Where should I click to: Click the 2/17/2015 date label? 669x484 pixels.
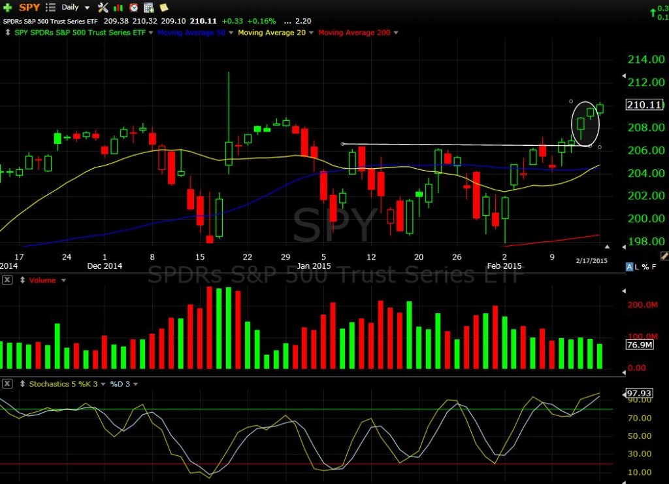click(591, 260)
